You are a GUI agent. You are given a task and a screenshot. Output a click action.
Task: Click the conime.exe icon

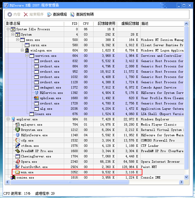[13, 177]
